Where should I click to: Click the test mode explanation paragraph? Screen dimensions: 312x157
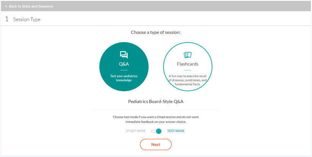coord(156,119)
